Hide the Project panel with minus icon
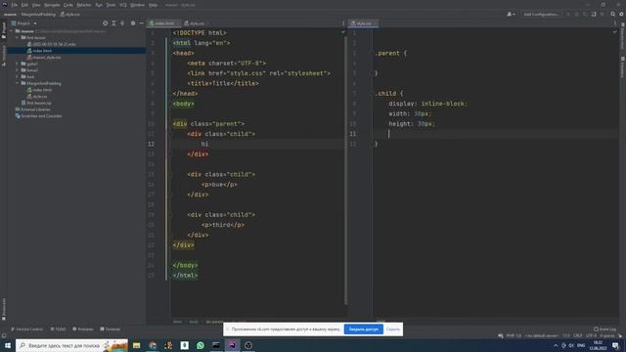626x352 pixels. click(x=141, y=23)
